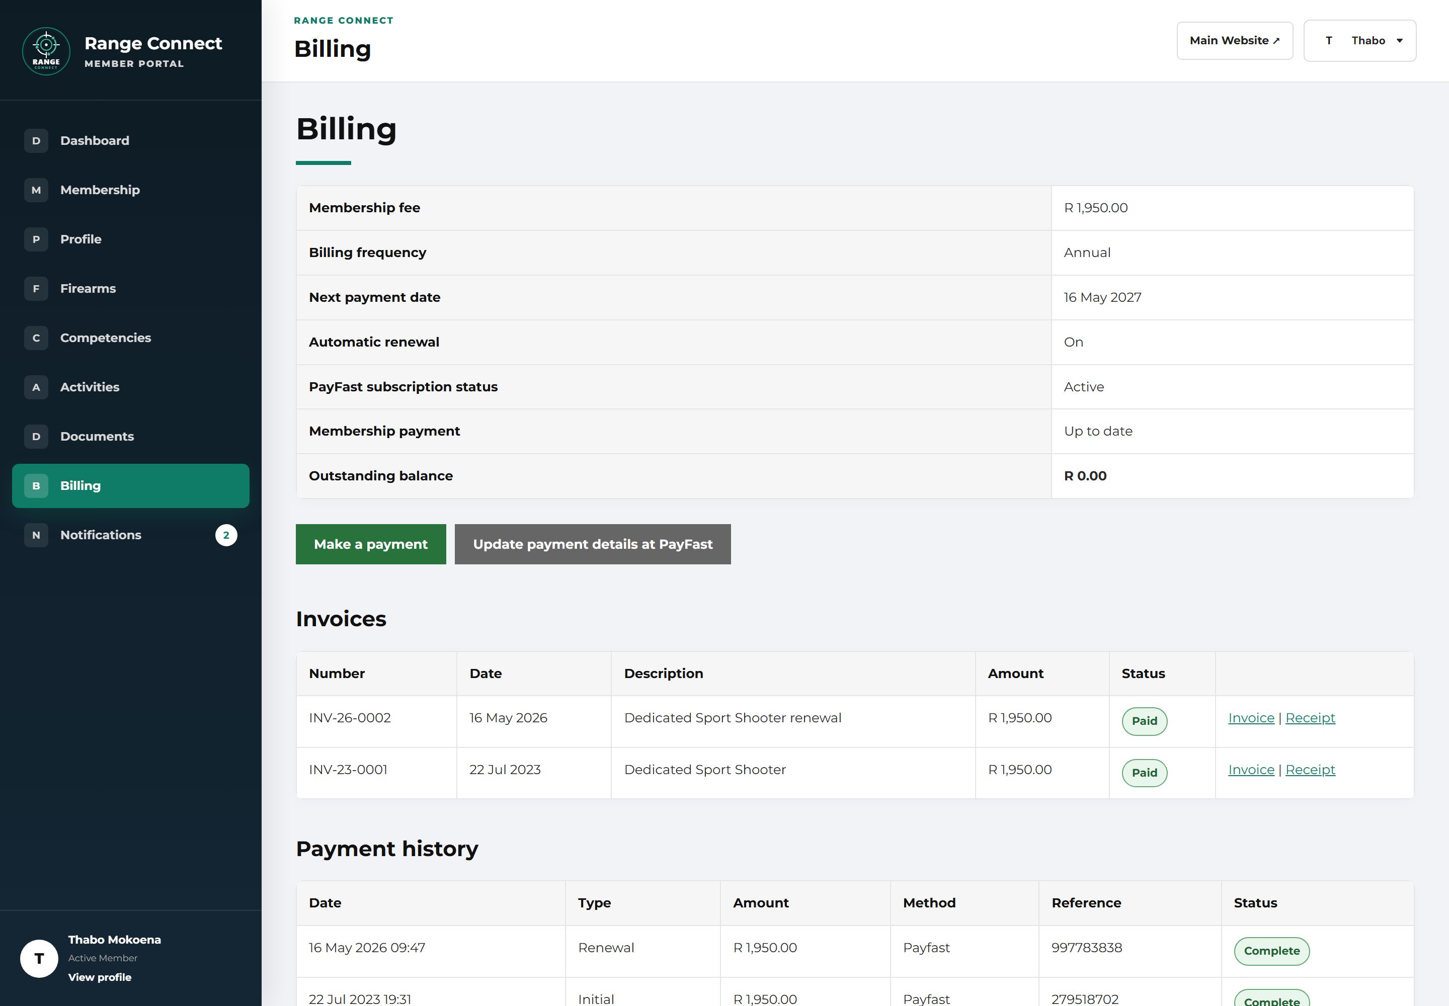
Task: Open the Documents section
Action: pyautogui.click(x=130, y=436)
